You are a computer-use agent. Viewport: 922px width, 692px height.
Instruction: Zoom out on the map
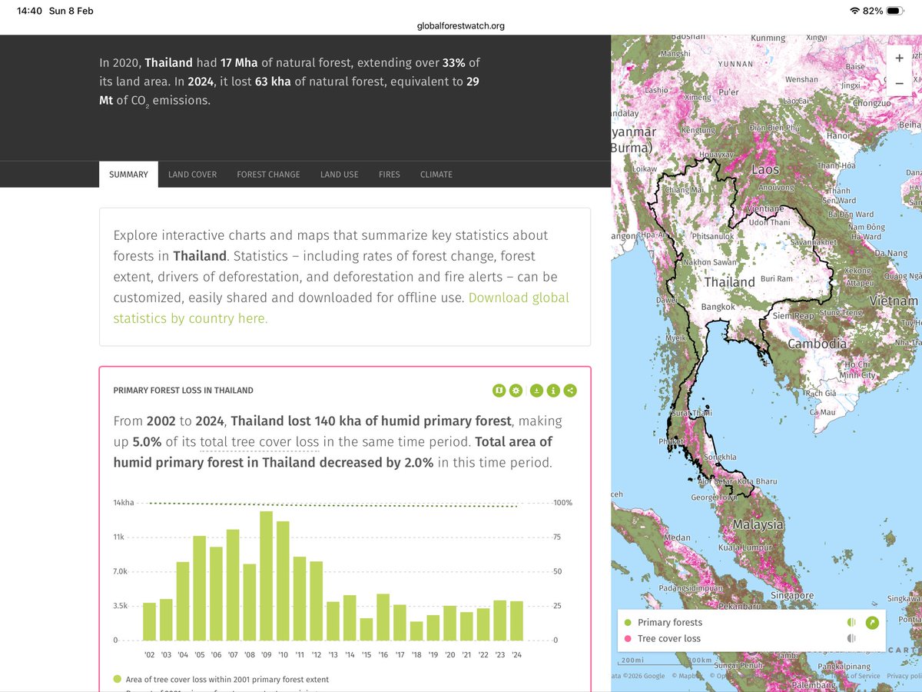[x=899, y=83]
